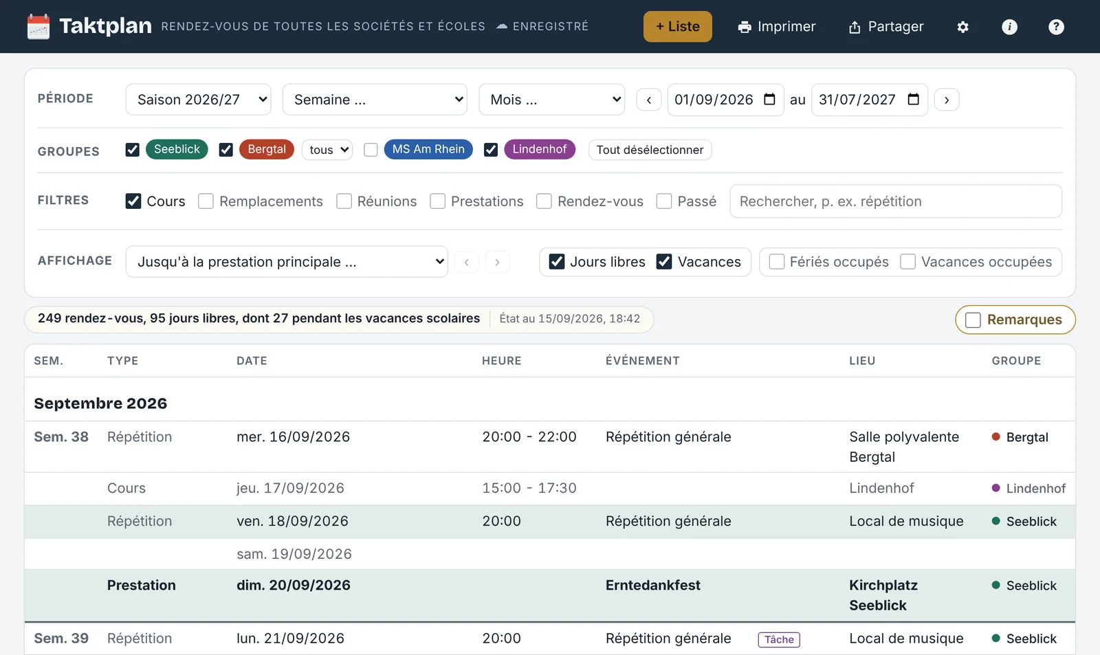Click the share icon in Partager
Viewport: 1100px width, 655px height.
(x=855, y=27)
